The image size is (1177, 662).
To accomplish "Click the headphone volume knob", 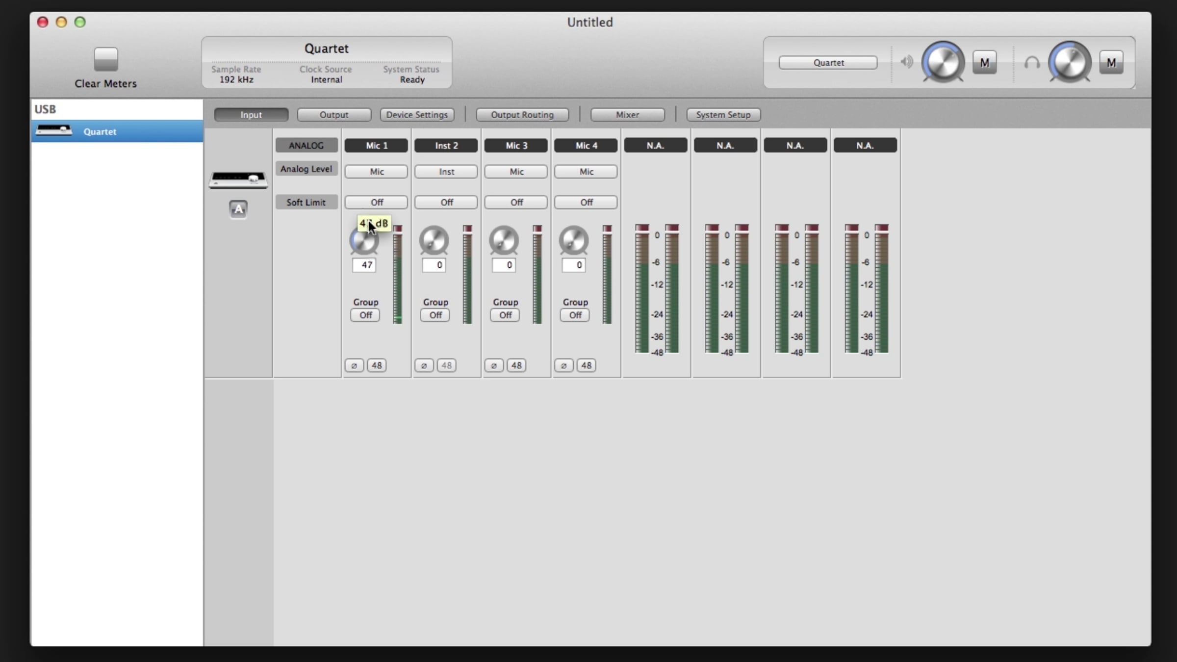I will [1070, 62].
